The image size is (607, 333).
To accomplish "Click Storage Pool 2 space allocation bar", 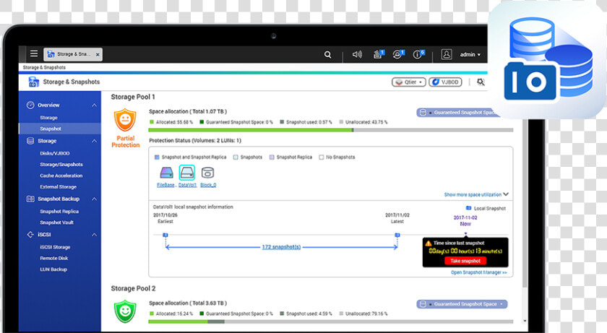I will click(331, 321).
